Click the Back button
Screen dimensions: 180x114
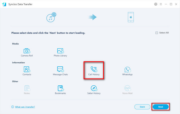point(142,107)
